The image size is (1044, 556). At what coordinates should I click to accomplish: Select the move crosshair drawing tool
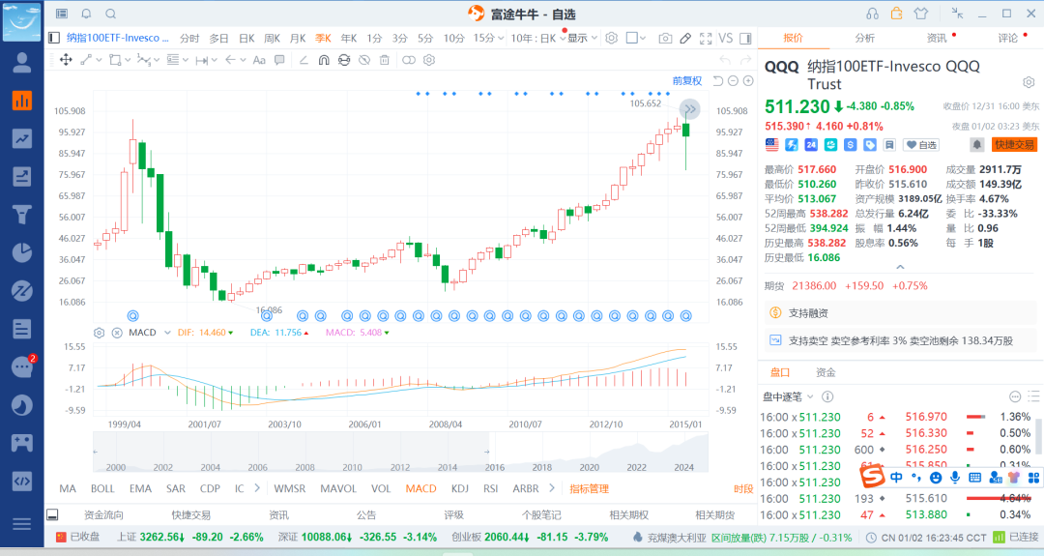tap(66, 60)
